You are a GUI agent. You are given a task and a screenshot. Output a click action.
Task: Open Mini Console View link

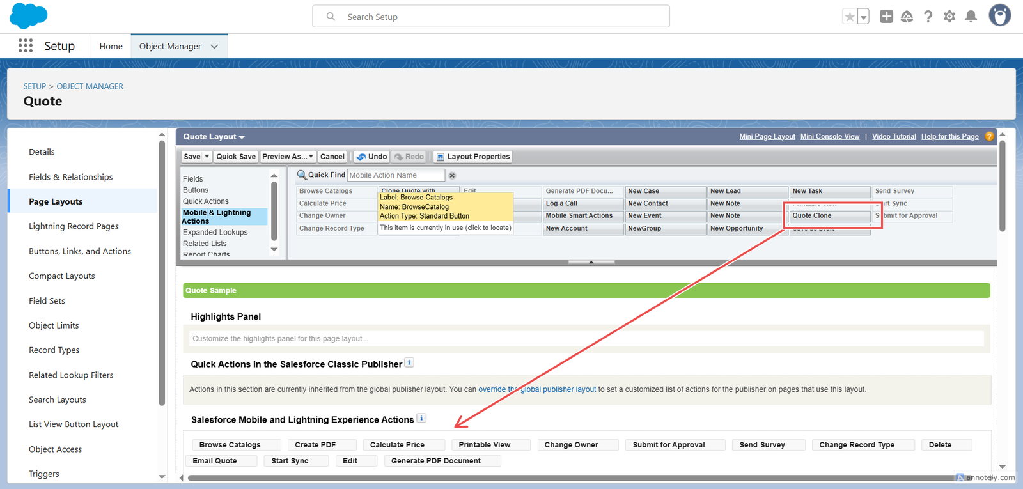coord(830,137)
